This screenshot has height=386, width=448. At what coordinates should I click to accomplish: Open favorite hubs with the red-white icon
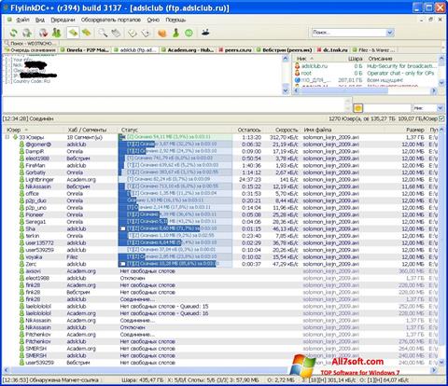click(43, 33)
